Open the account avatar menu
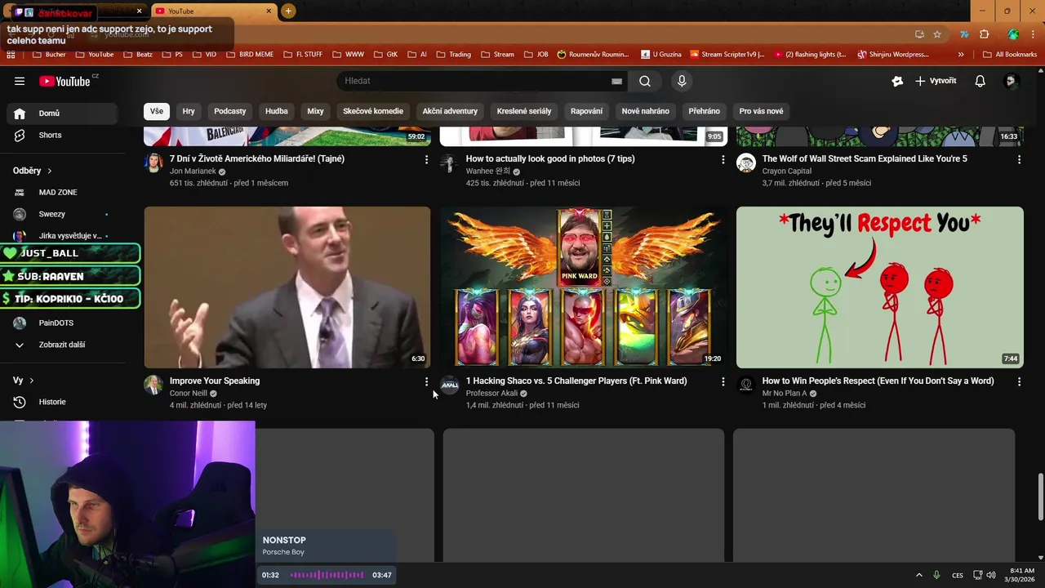The height and width of the screenshot is (588, 1045). 1012,81
